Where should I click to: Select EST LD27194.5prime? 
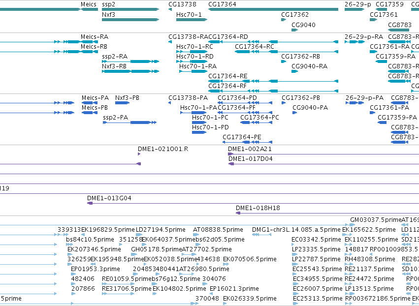pyautogui.click(x=161, y=230)
